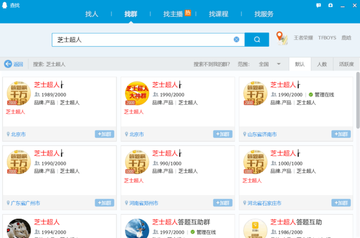360x238 pixels.
Task: Join the 河南省郑州市 group with 加群
Action: [223, 203]
